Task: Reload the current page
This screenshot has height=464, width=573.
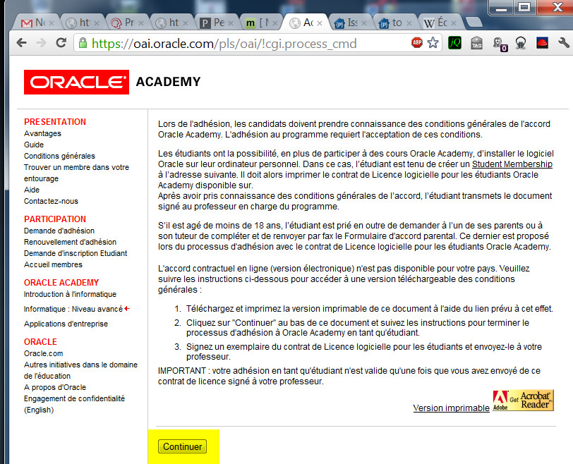Action: pyautogui.click(x=61, y=43)
